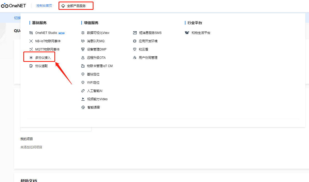Open 设备管理DMP

click(x=97, y=49)
